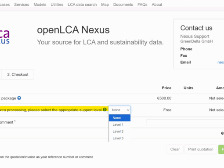Viewport: 224px width, 168px height.
Task: Open the Models menu item
Action: pos(40,4)
